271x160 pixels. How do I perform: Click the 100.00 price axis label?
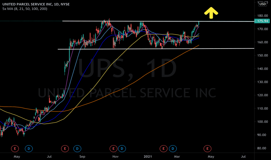tap(263, 122)
